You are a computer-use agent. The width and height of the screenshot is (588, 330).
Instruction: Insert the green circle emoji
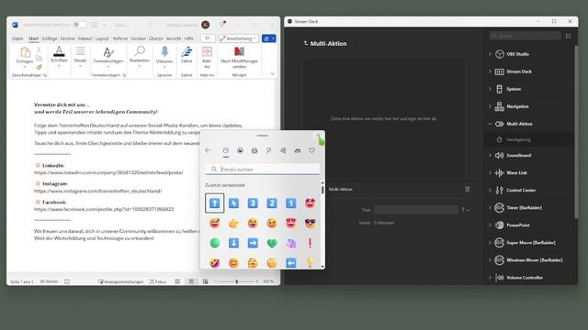point(214,243)
